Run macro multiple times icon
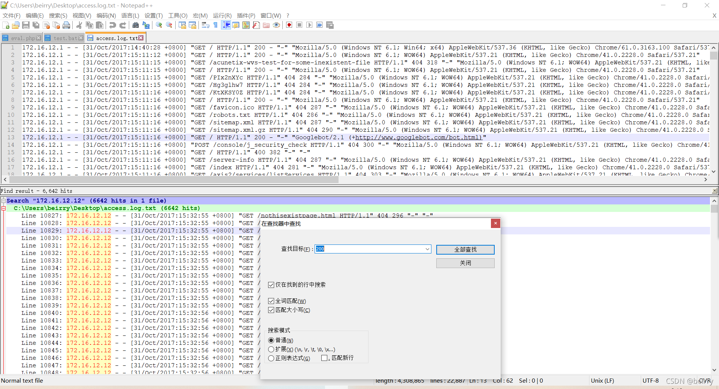 pos(319,25)
